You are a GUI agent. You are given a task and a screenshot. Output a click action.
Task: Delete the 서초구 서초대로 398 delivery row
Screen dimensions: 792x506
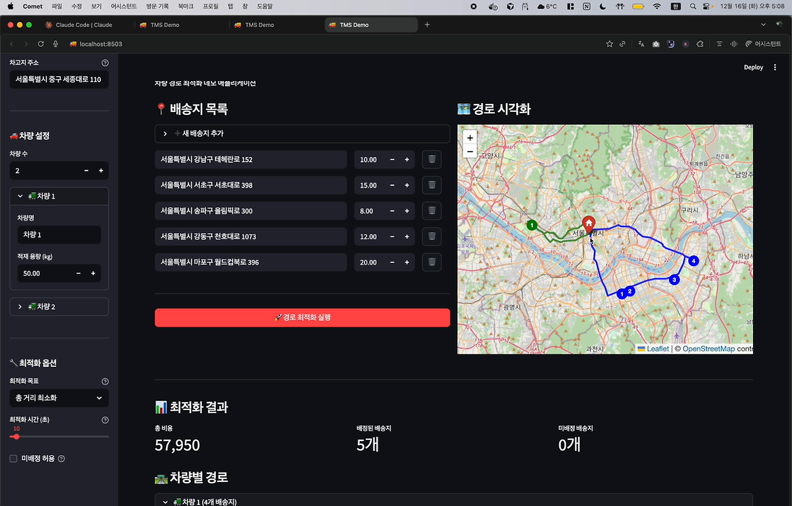432,185
